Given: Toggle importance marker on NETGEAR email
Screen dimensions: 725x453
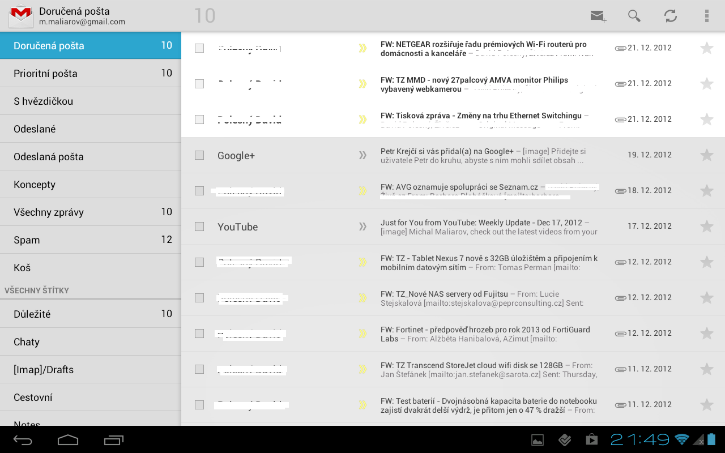Looking at the screenshot, I should point(362,48).
